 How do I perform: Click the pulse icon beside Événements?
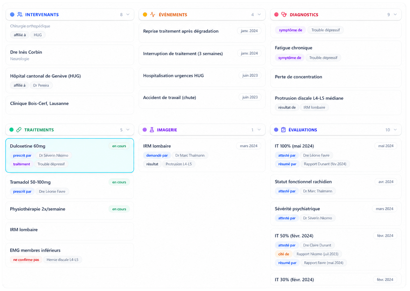[153, 15]
